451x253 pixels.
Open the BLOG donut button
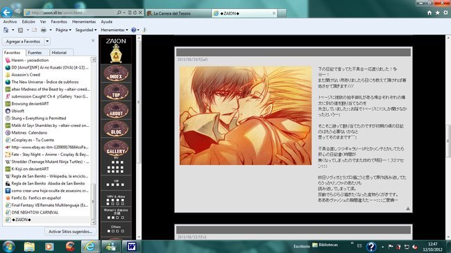[x=116, y=129]
